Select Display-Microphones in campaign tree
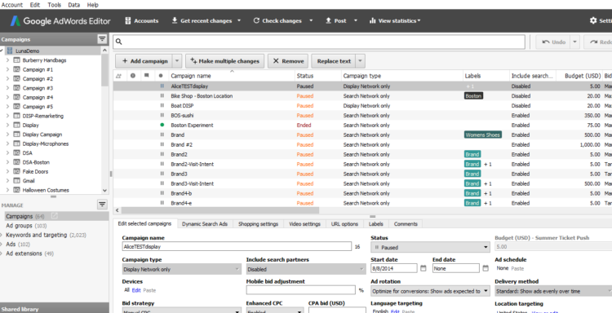The height and width of the screenshot is (313, 612). [45, 143]
